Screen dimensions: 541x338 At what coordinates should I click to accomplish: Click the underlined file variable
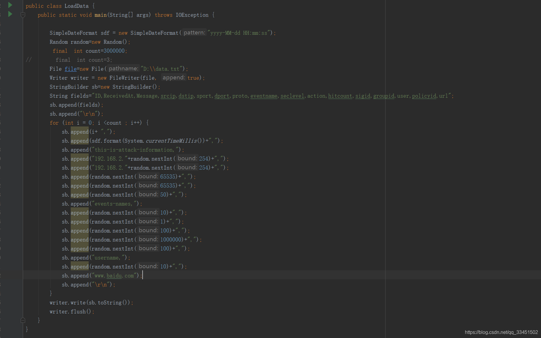pyautogui.click(x=71, y=69)
